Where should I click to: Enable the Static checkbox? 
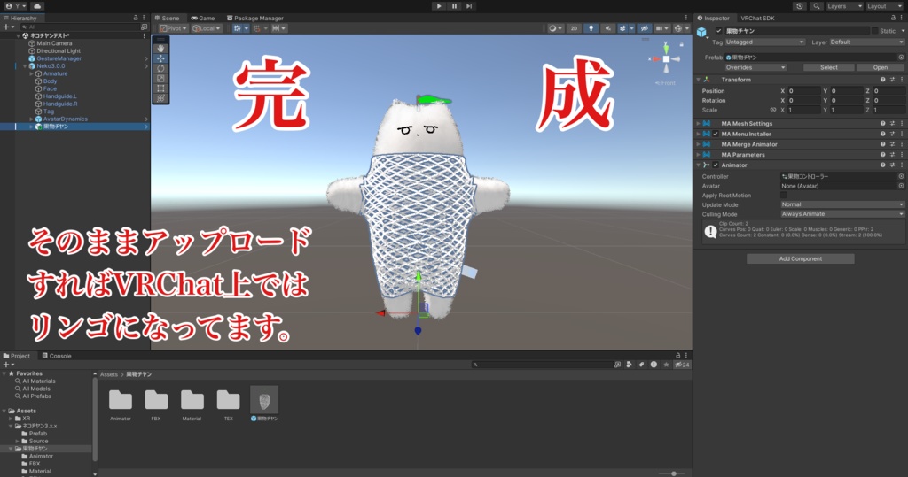pyautogui.click(x=874, y=31)
